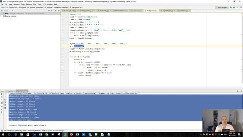Click the print icon in Run console
The image size is (243, 137).
(x=5, y=105)
